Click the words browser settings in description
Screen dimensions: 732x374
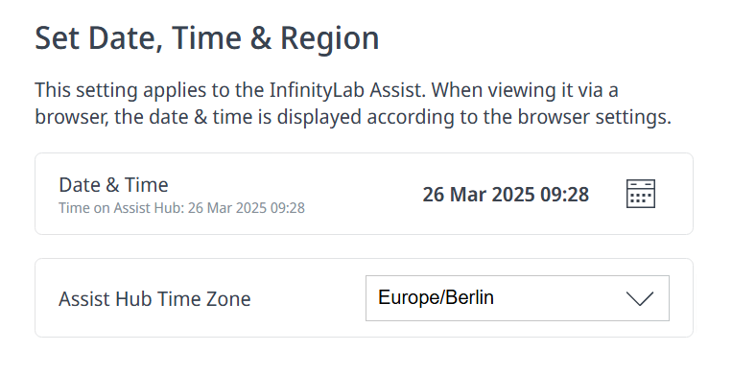click(594, 117)
